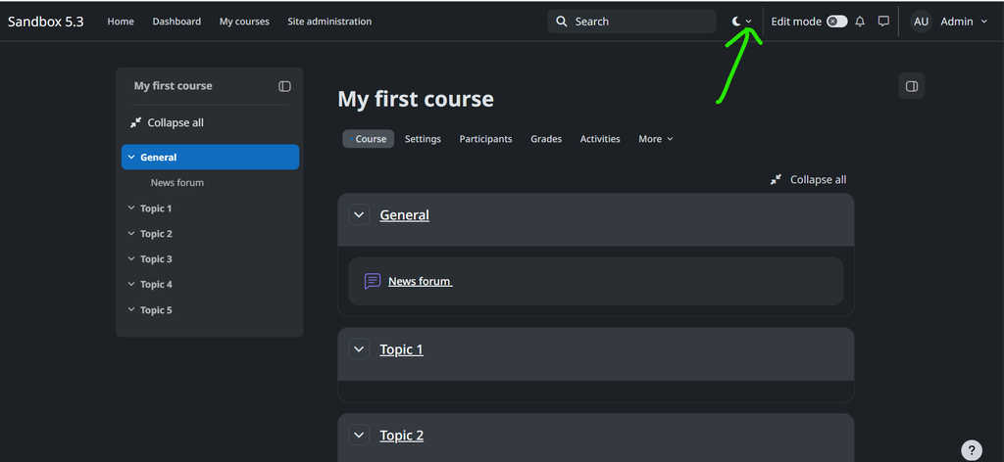Image resolution: width=1004 pixels, height=462 pixels.
Task: Select the Course tab
Action: coord(369,139)
